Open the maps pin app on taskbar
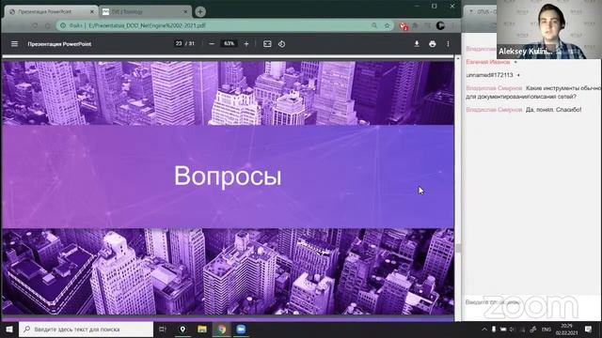The height and width of the screenshot is (338, 602). pos(182,330)
